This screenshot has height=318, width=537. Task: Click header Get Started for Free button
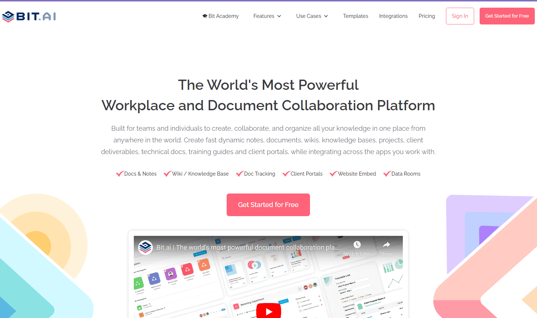(x=507, y=16)
